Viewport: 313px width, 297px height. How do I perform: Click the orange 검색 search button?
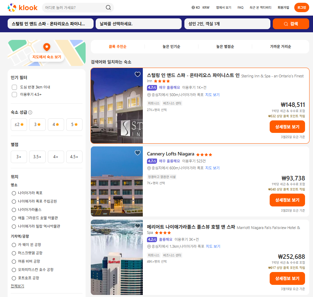point(291,24)
